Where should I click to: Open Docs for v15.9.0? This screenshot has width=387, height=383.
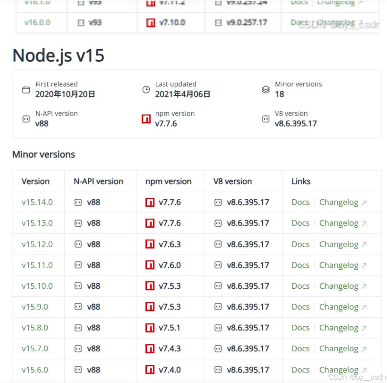click(x=301, y=307)
